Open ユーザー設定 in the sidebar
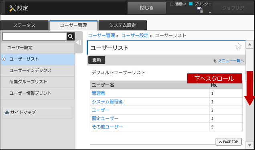This screenshot has height=150, width=255. [x=37, y=48]
